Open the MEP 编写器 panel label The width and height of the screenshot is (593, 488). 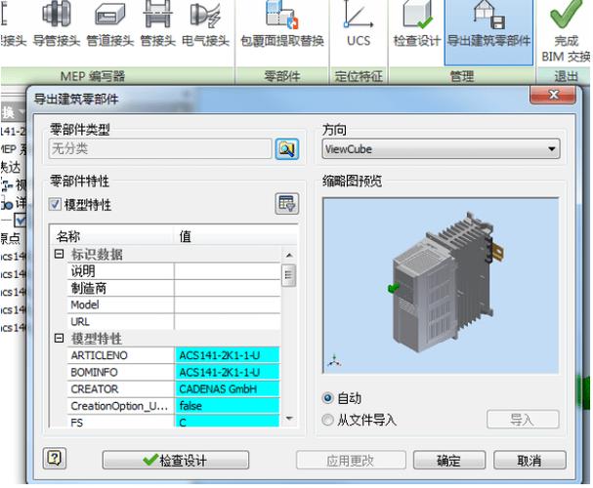(x=93, y=76)
